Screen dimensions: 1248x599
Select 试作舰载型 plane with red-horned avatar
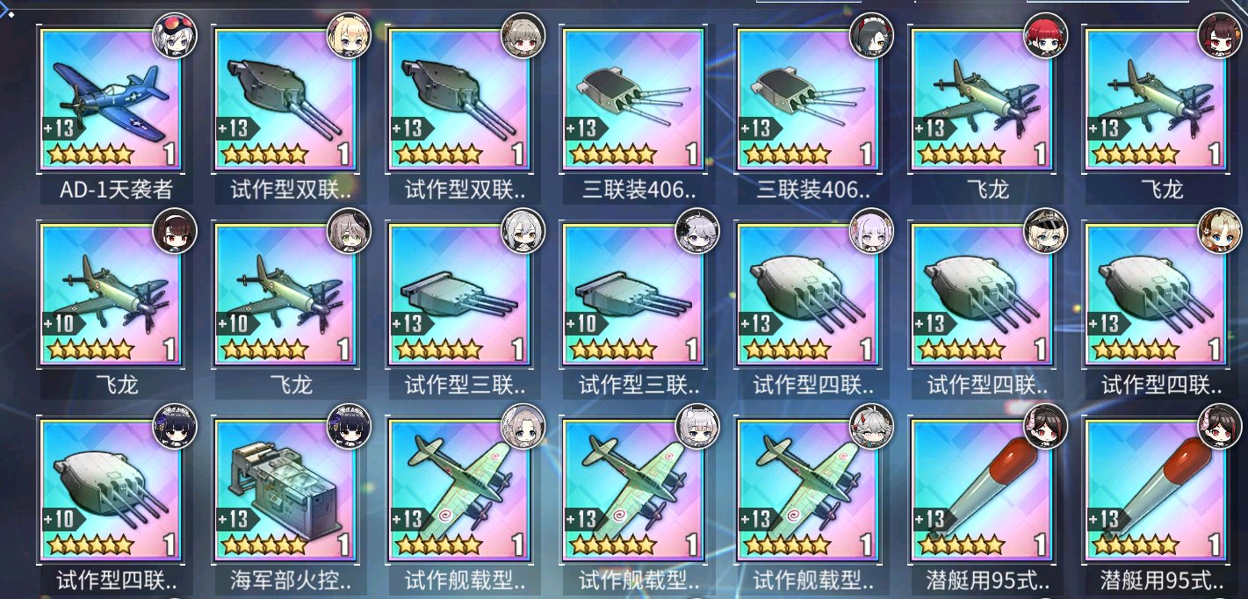click(x=806, y=491)
